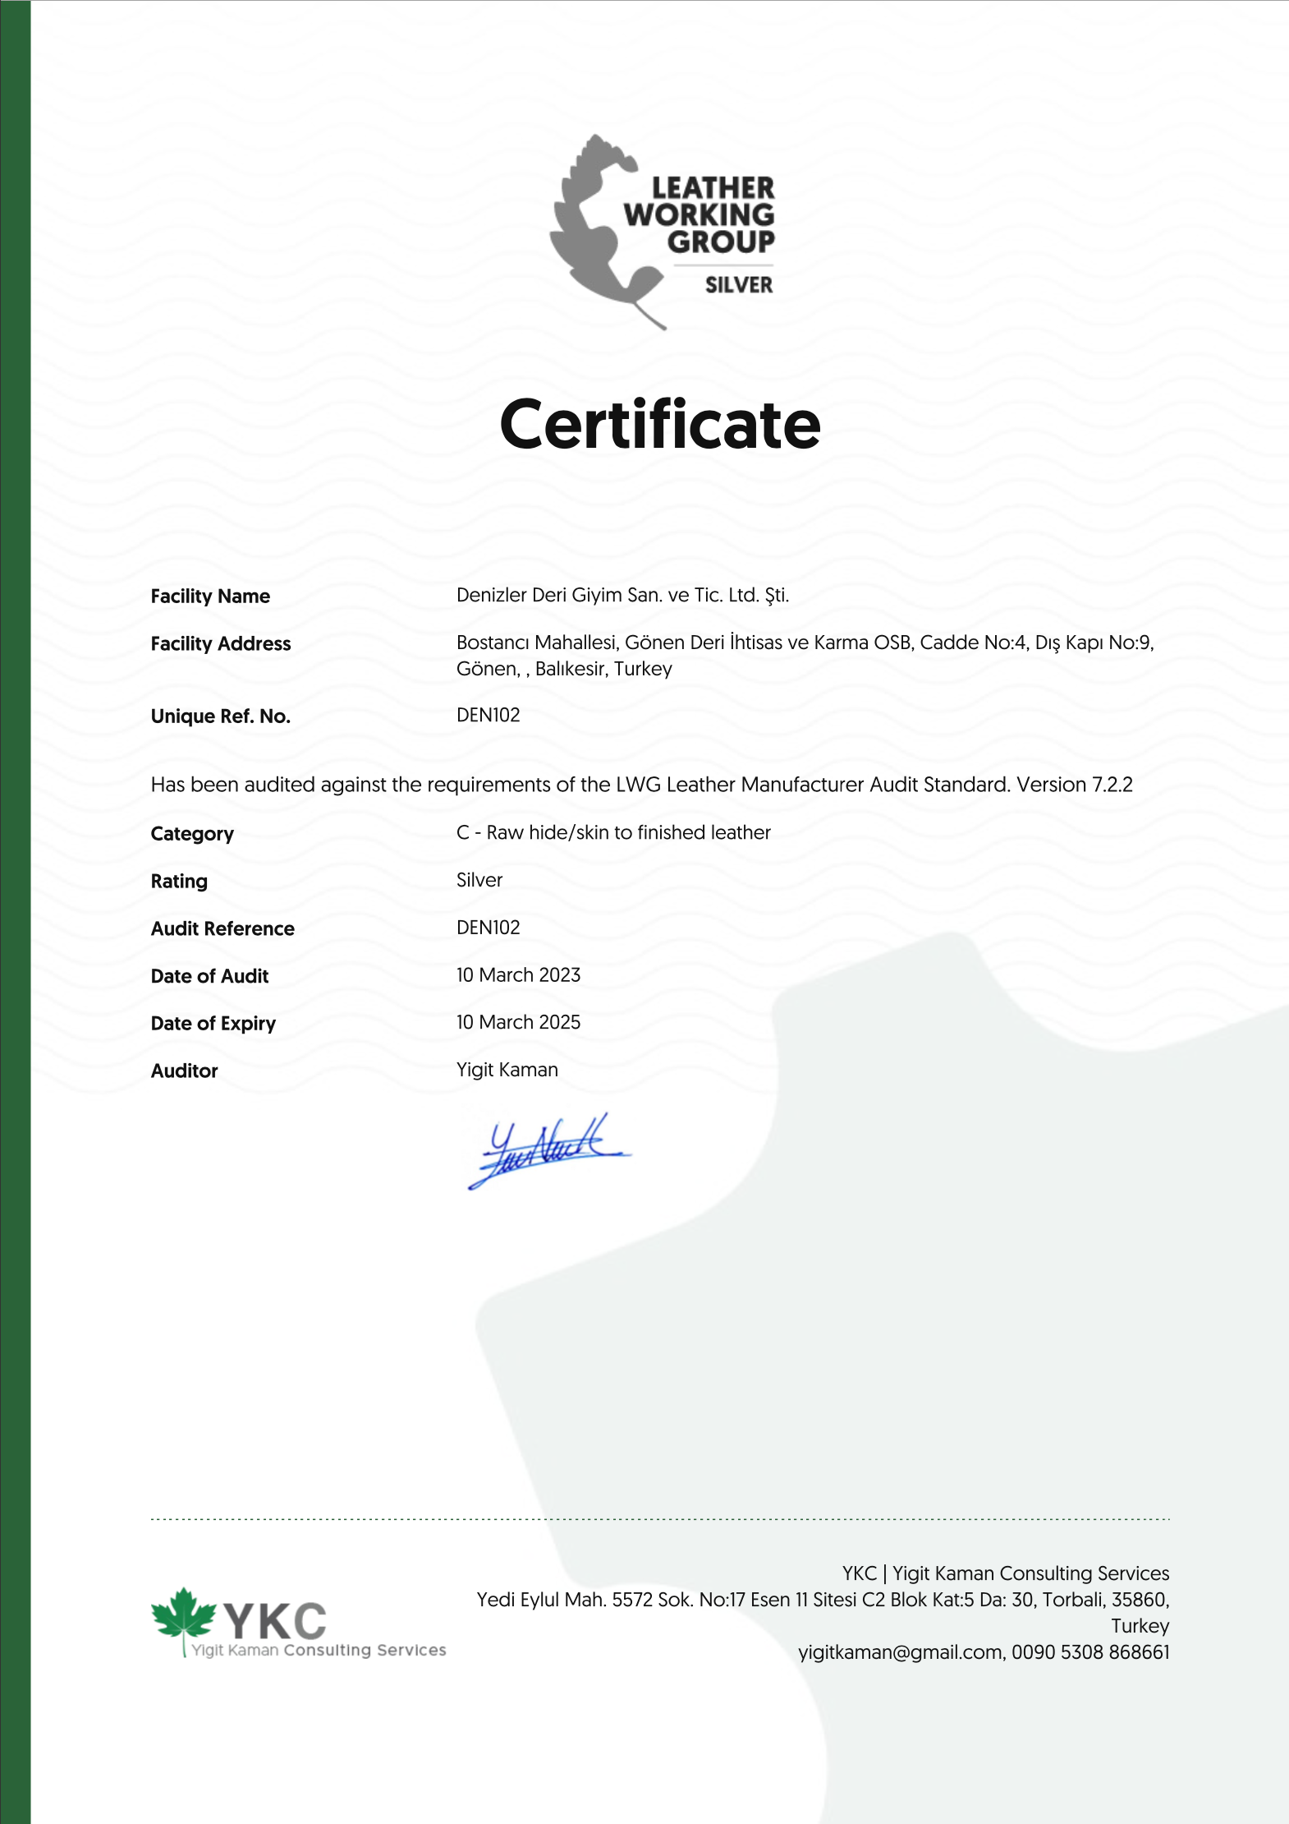Image resolution: width=1289 pixels, height=1824 pixels.
Task: Click the "Turkey" line in the footer address
Action: tap(1140, 1626)
